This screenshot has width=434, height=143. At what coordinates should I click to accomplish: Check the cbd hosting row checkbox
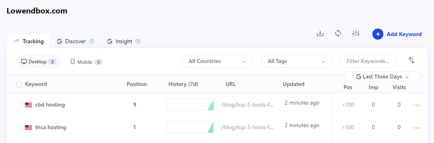click(19, 105)
